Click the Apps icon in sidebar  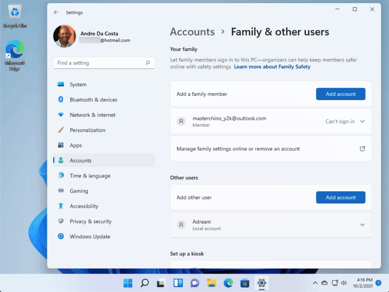pos(61,145)
